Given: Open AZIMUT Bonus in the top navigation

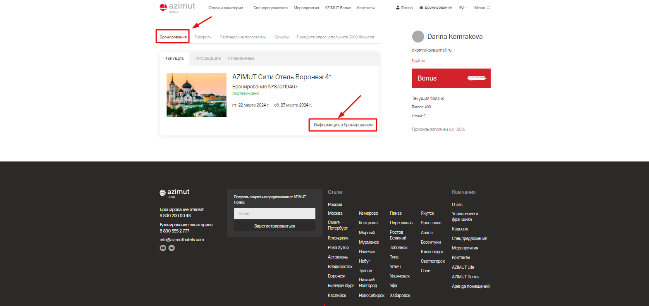Looking at the screenshot, I should pyautogui.click(x=338, y=7).
